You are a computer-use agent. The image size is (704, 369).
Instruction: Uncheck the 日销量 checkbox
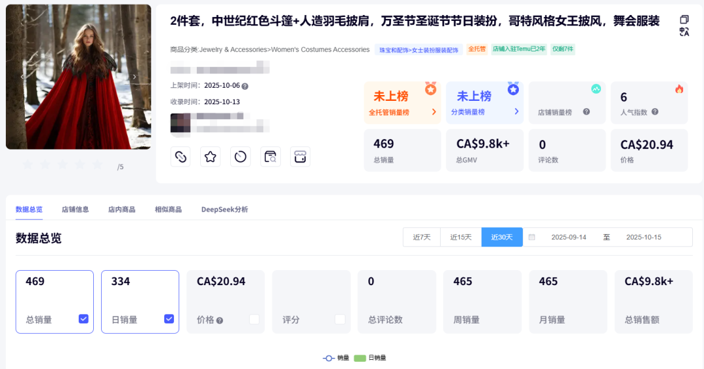coord(169,319)
